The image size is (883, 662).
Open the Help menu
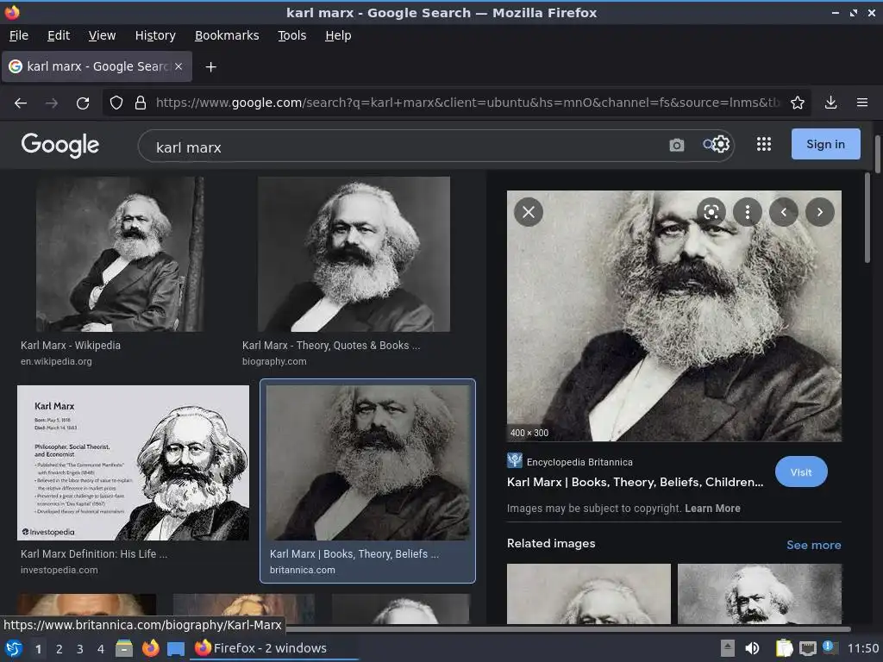(338, 35)
